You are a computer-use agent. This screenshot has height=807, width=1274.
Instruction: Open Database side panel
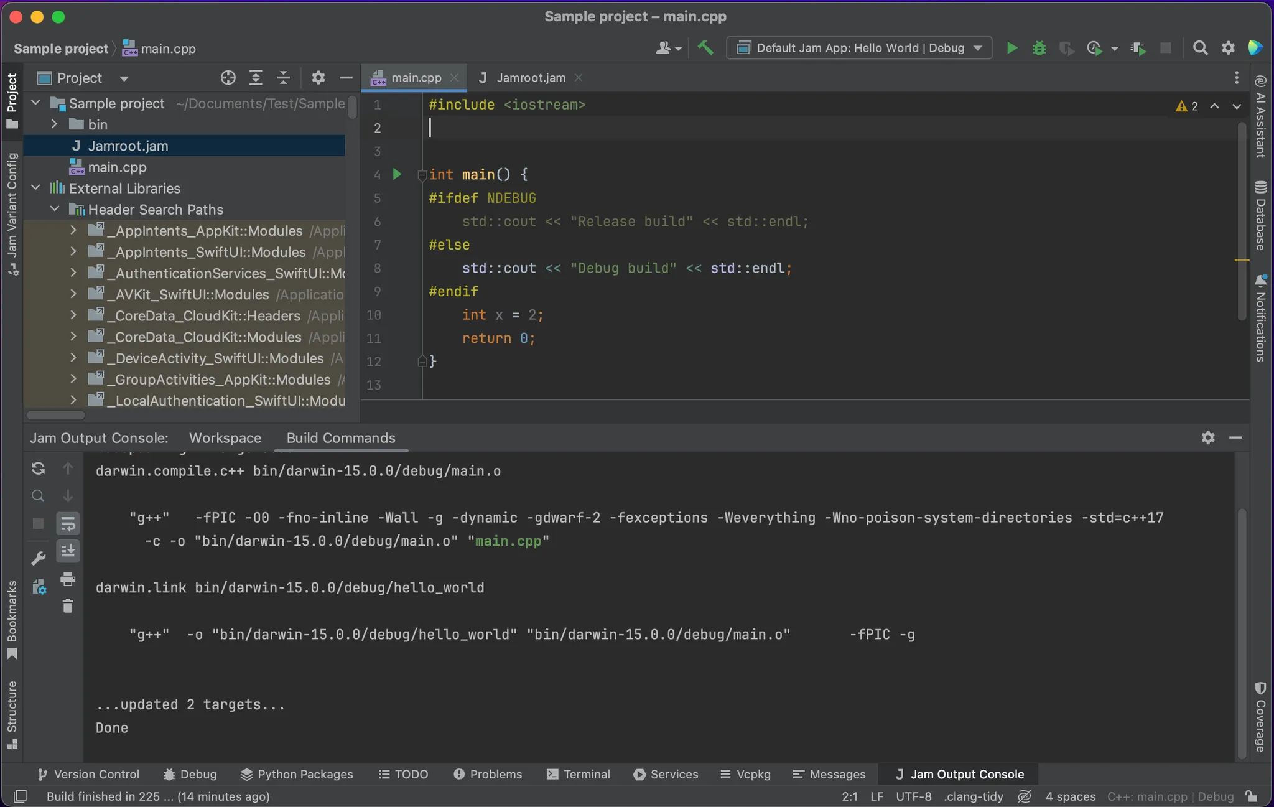pyautogui.click(x=1260, y=215)
